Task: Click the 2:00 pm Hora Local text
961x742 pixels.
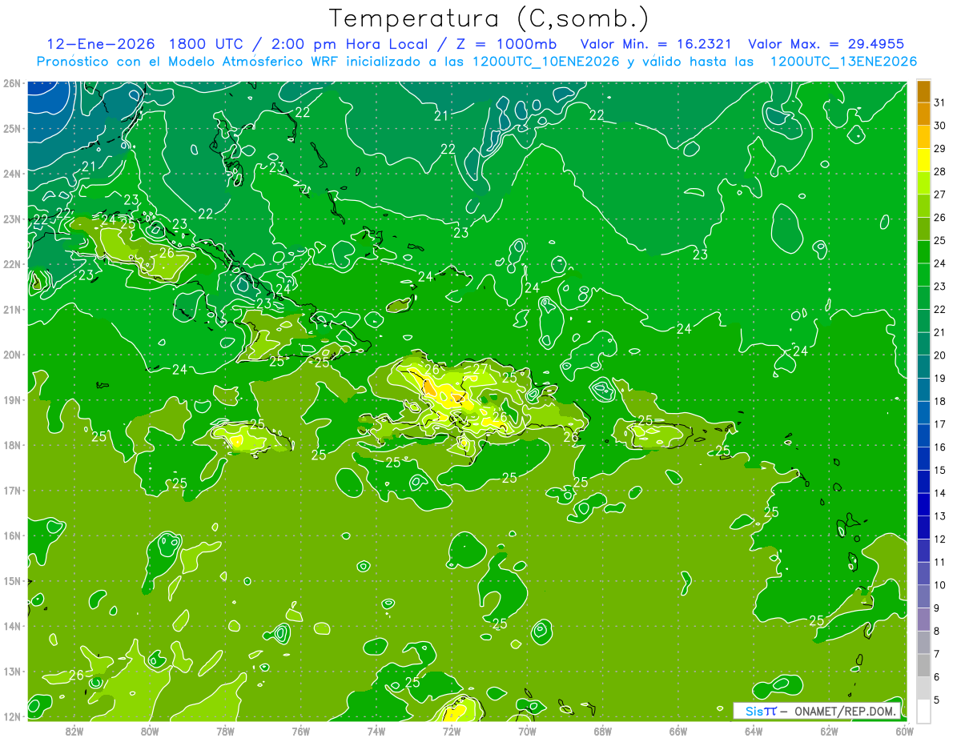Action: [x=350, y=44]
